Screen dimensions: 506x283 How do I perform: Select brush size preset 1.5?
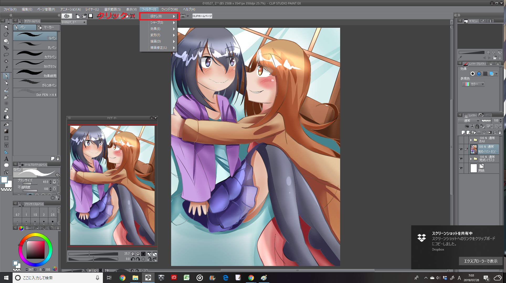[x=35, y=212]
